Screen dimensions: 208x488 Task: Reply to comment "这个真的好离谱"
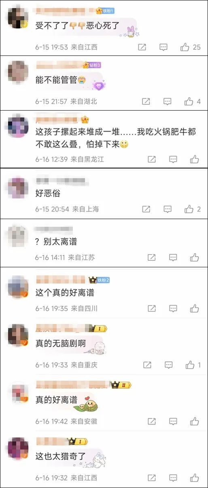[173, 309]
